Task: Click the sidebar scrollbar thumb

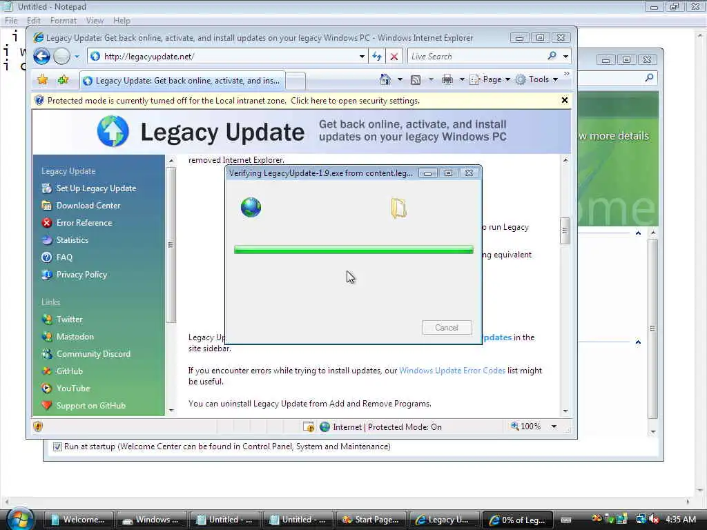Action: point(171,245)
